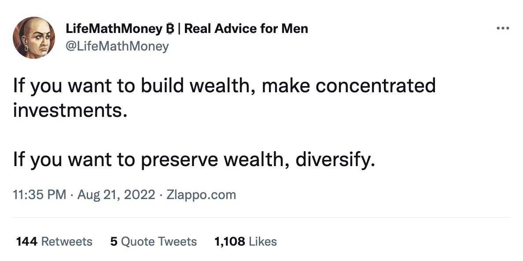Viewport: 523px width, 261px height.
Task: Click the Aug 21, 2022 date
Action: [x=116, y=195]
